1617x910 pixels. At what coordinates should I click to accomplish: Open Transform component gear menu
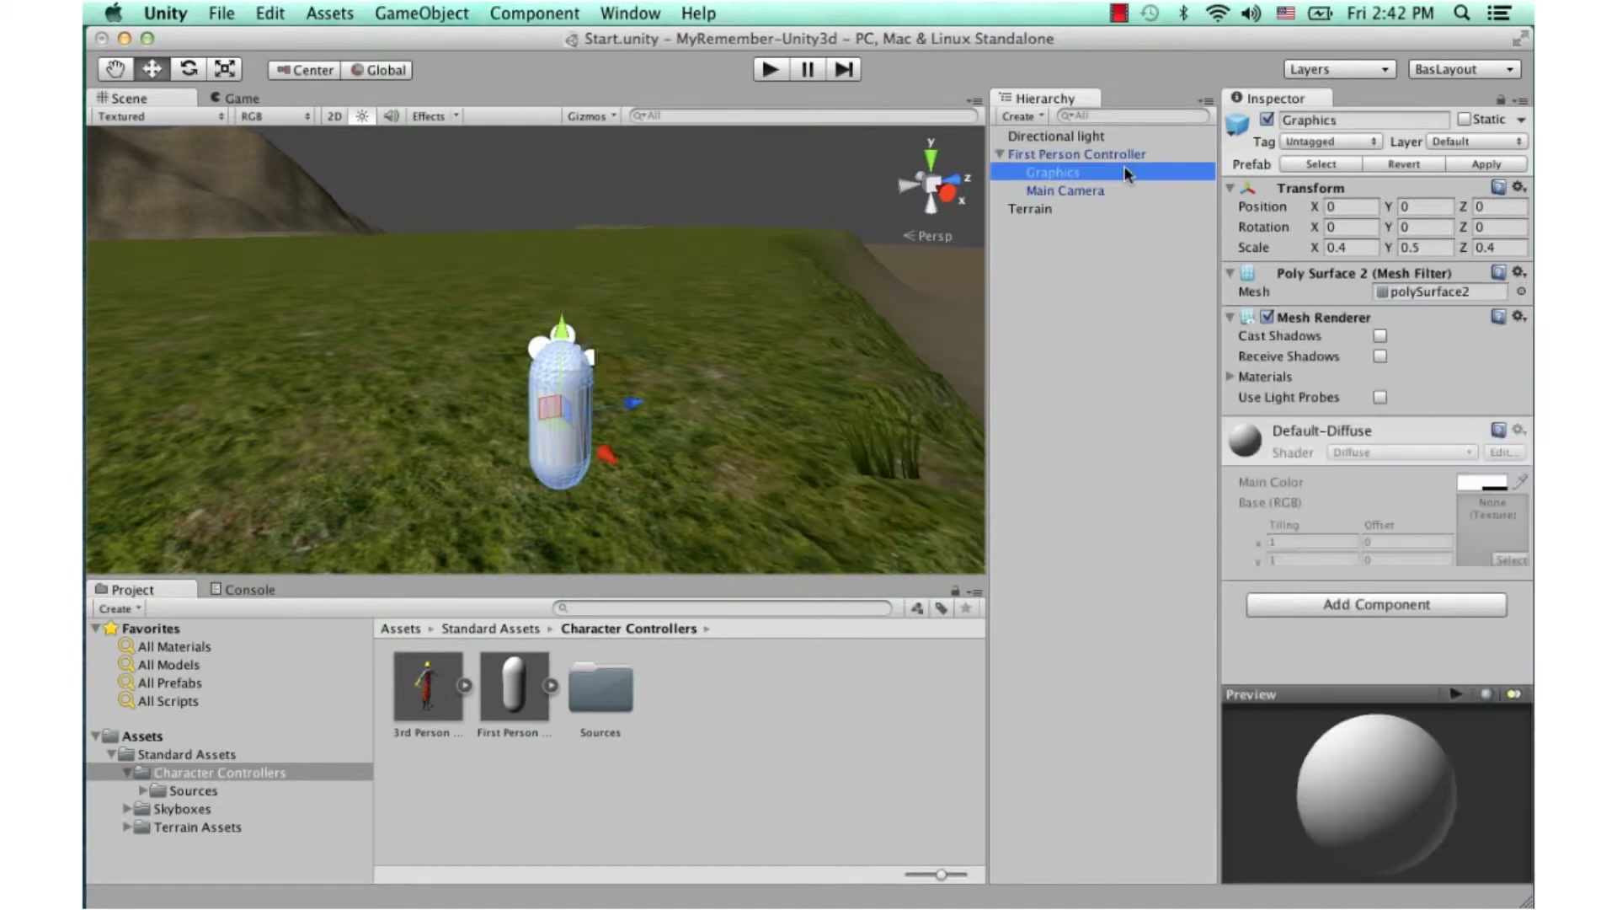click(x=1518, y=187)
